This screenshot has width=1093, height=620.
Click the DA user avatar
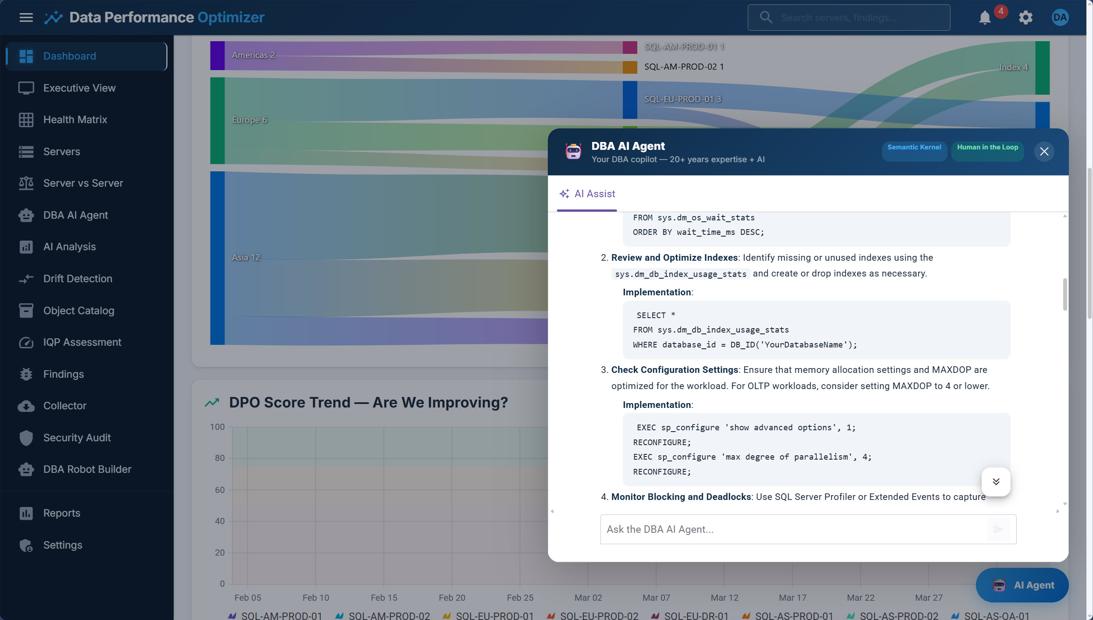click(x=1060, y=18)
